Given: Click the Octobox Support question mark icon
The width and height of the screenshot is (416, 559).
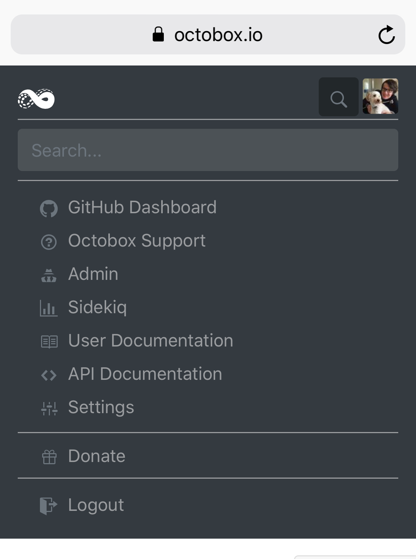Looking at the screenshot, I should 49,242.
